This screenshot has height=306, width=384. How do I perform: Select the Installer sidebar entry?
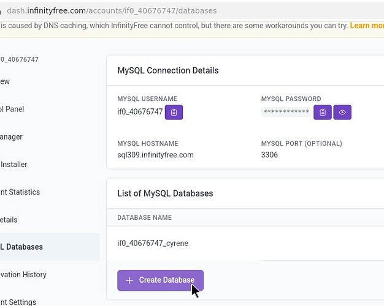click(13, 164)
